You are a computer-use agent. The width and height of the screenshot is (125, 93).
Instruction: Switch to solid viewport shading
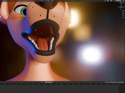(117, 1)
